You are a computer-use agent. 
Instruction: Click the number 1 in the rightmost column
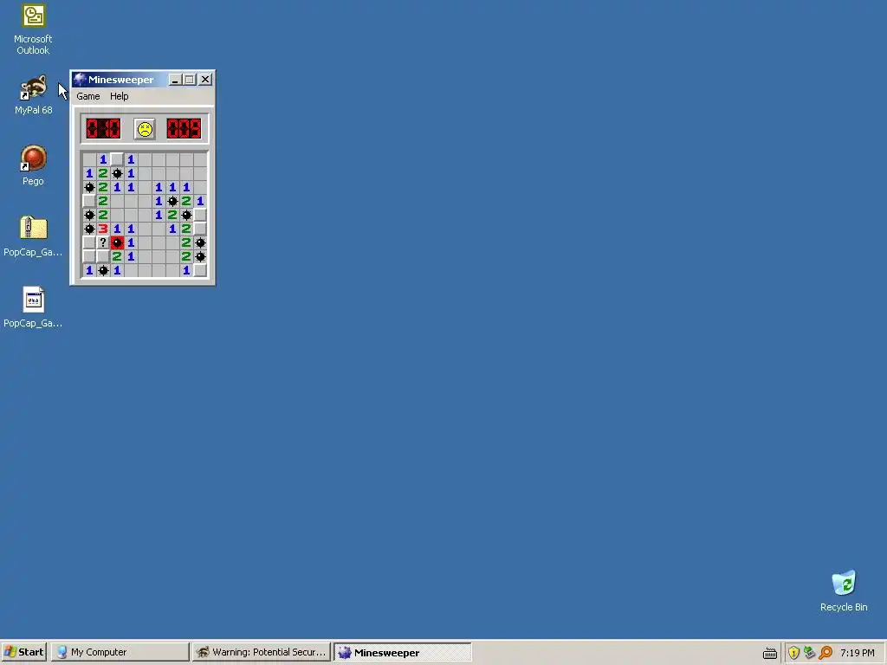[200, 201]
